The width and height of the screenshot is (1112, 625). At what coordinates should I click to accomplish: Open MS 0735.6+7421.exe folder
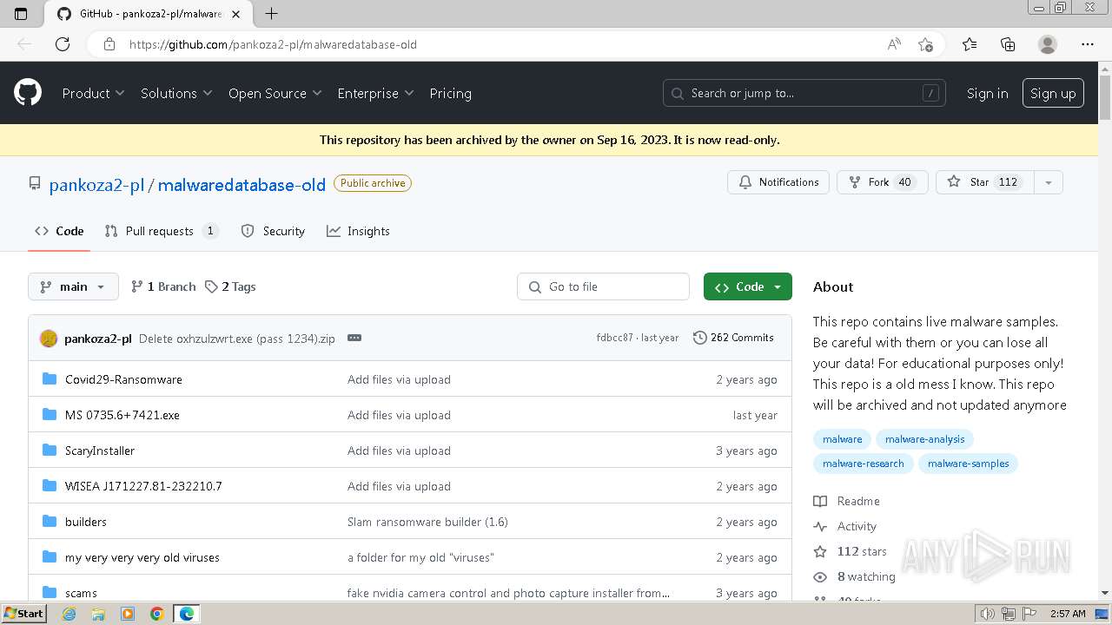coord(122,415)
